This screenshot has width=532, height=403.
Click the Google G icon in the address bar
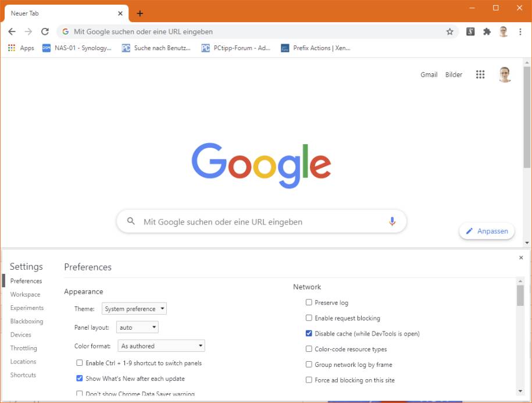coord(66,31)
